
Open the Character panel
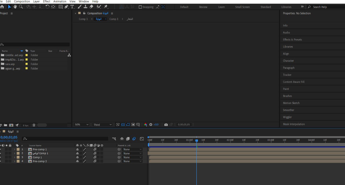pyautogui.click(x=288, y=60)
